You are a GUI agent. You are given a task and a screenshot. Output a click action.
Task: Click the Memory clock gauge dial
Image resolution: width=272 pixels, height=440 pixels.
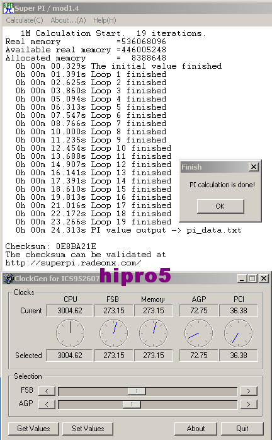pyautogui.click(x=154, y=333)
